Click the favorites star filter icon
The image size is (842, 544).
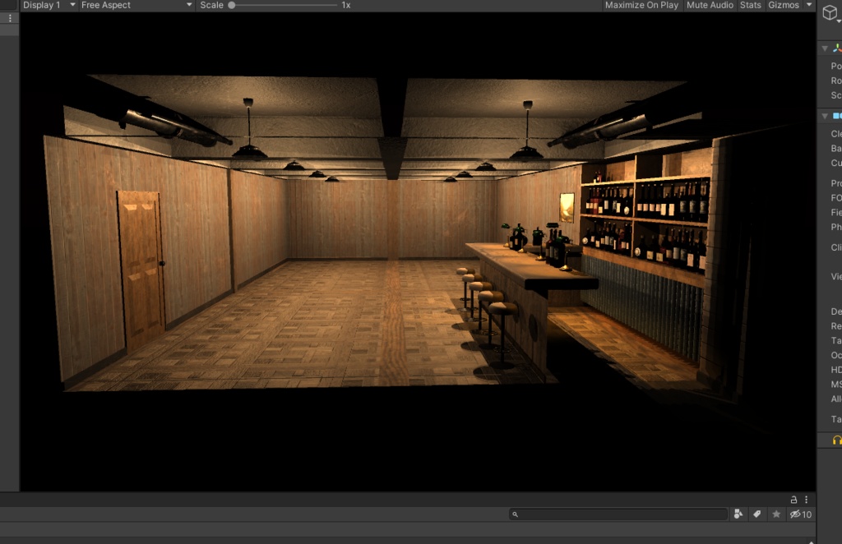tap(776, 514)
